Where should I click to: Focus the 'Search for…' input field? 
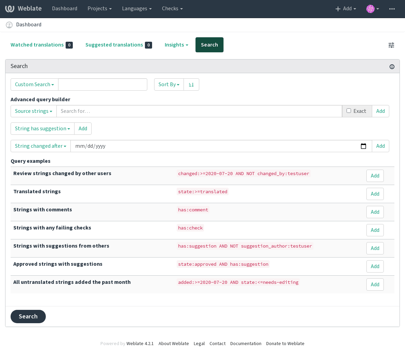[199, 111]
